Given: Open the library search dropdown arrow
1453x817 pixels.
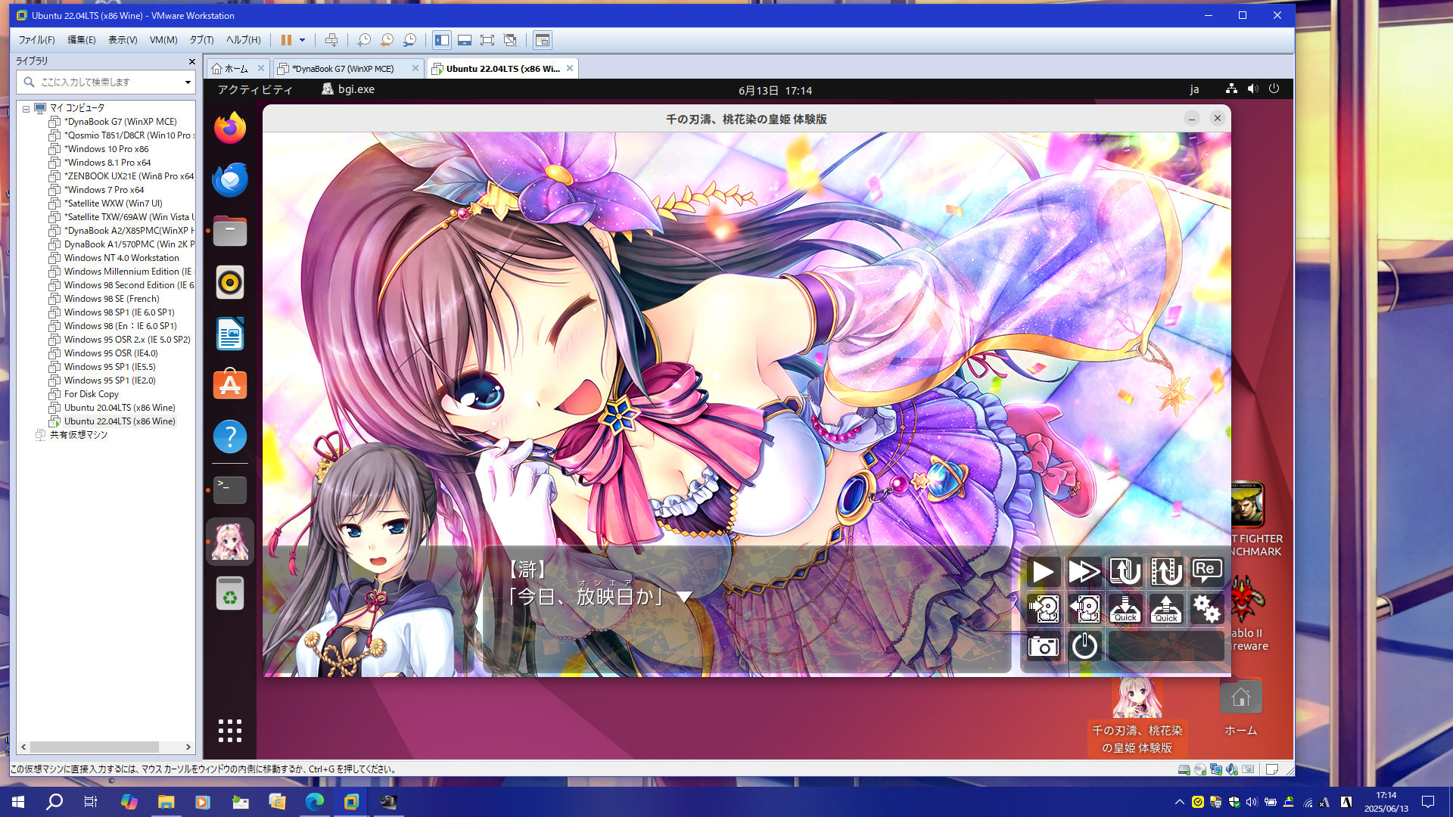Looking at the screenshot, I should click(188, 82).
